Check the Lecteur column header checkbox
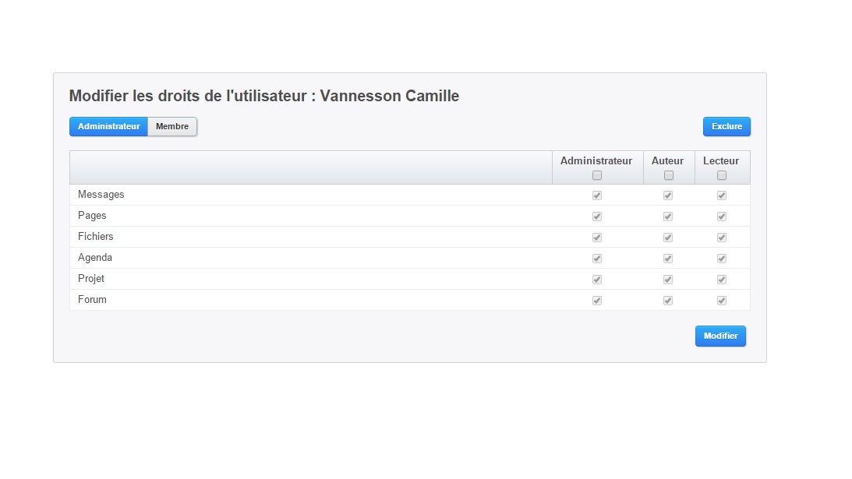Image resolution: width=852 pixels, height=479 pixels. pos(722,175)
